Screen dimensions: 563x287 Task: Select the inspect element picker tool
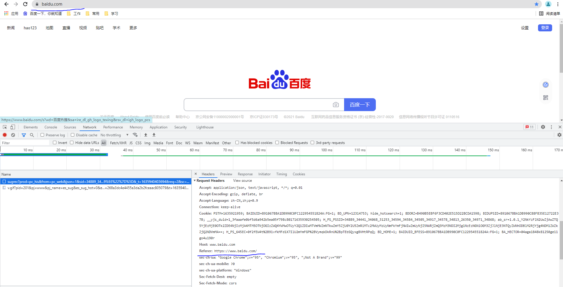[x=4, y=127]
